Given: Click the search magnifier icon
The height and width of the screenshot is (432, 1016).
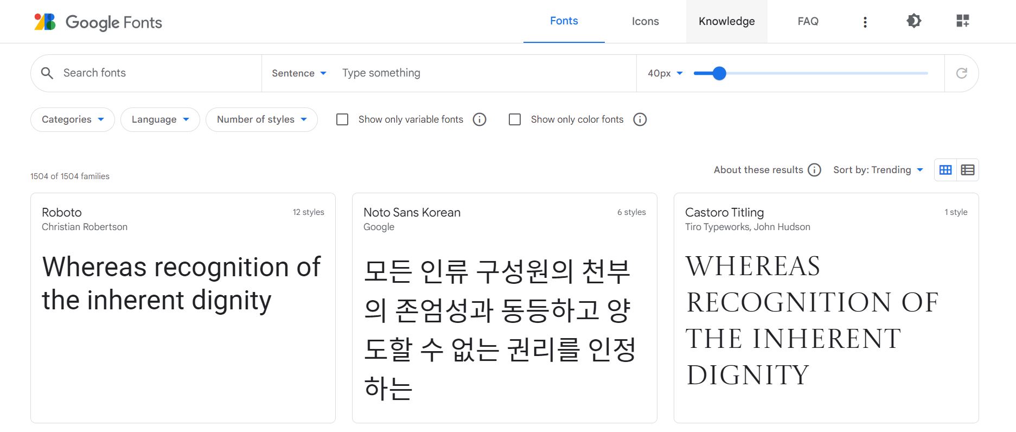Looking at the screenshot, I should click(47, 73).
